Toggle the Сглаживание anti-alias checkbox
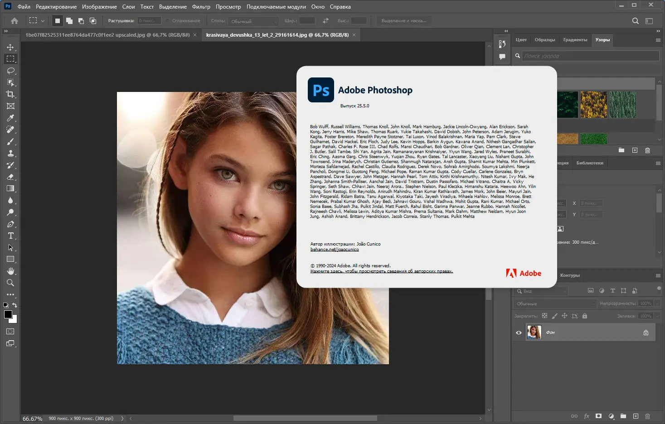The image size is (665, 424). 168,21
